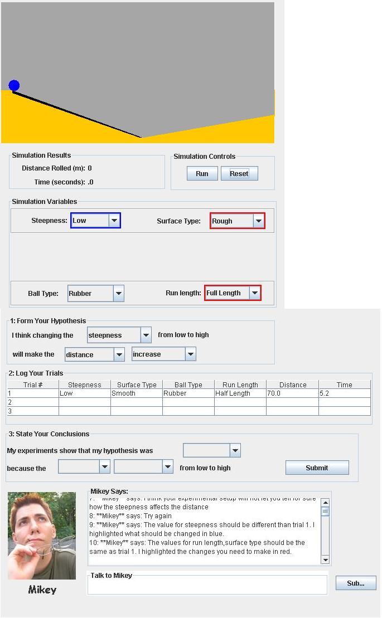Click Mikey's avatar photo
Viewport: 382px width, 618px height.
[x=42, y=535]
